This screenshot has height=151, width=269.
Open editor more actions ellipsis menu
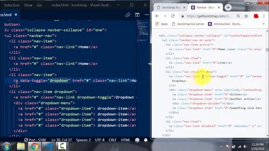click(147, 15)
